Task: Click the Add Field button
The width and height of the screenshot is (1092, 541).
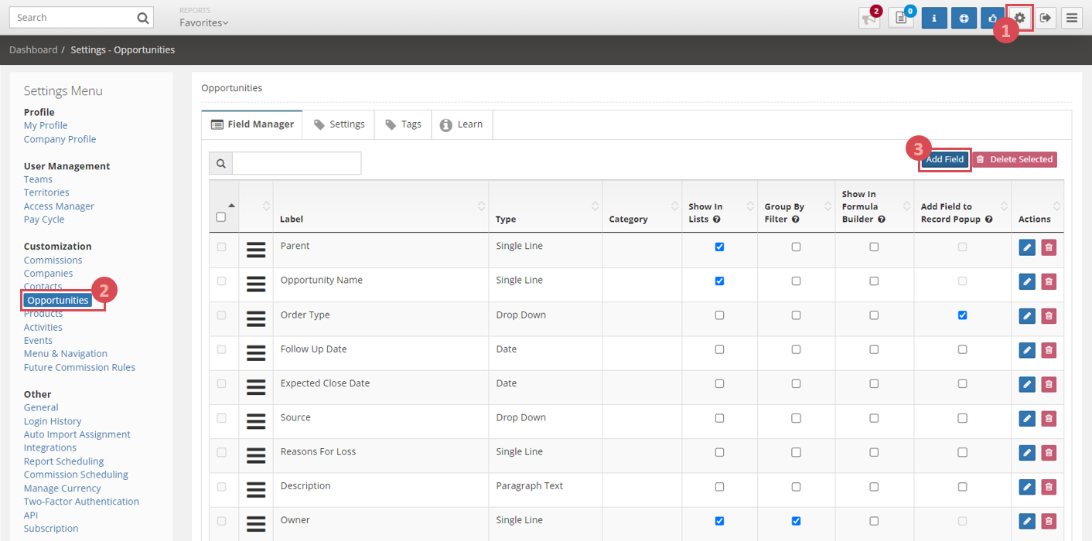Action: 945,159
